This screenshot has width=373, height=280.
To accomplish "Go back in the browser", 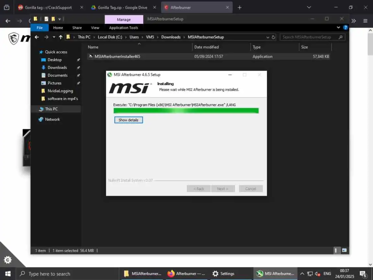I will 8,21.
